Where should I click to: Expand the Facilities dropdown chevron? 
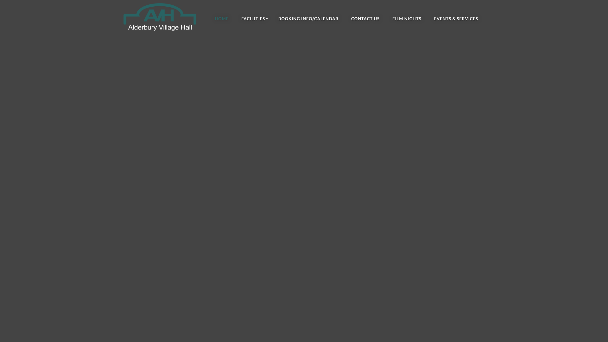[x=267, y=19]
